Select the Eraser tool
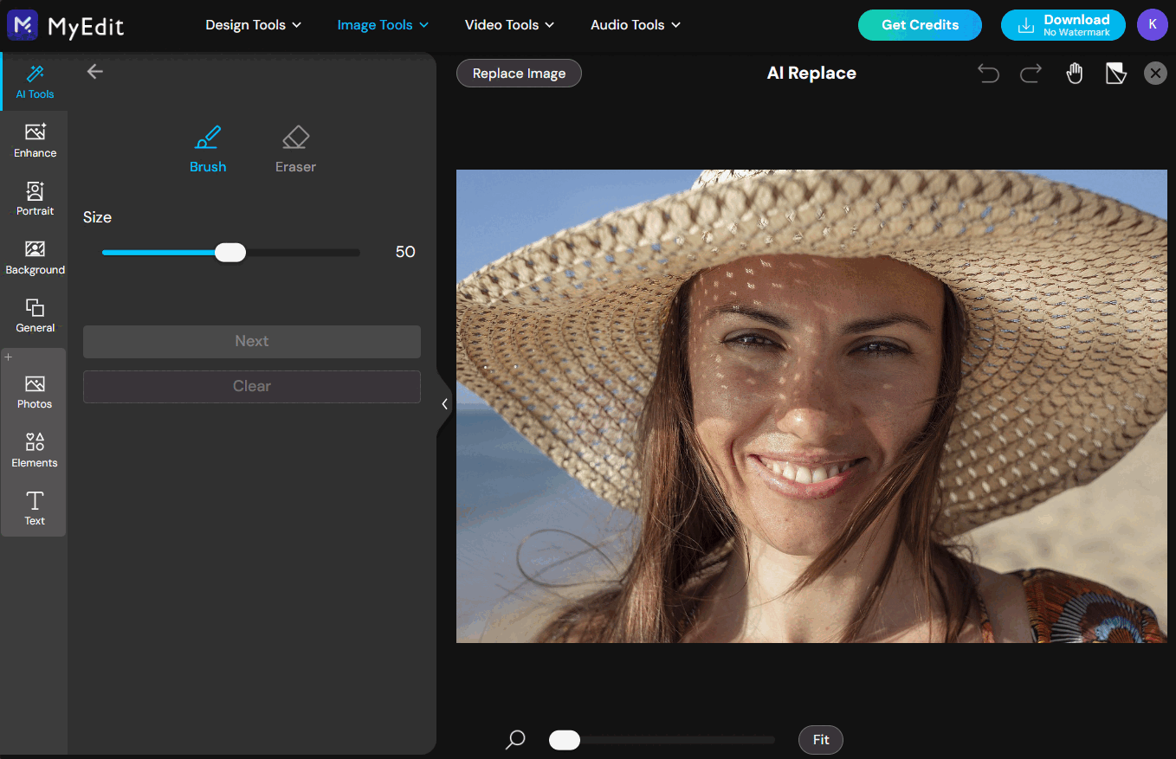This screenshot has width=1176, height=759. tap(295, 148)
